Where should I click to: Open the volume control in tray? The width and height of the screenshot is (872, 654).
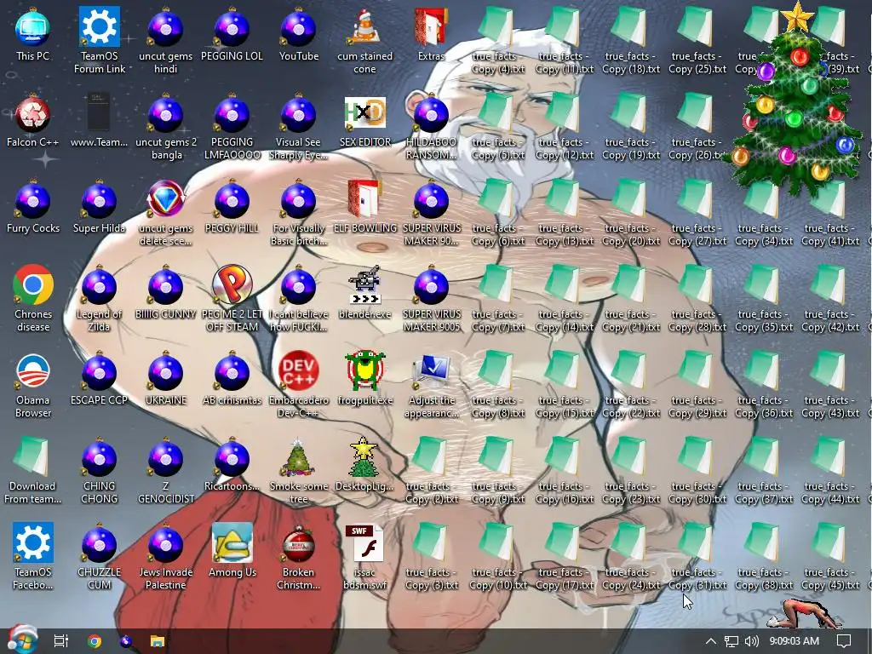(751, 641)
